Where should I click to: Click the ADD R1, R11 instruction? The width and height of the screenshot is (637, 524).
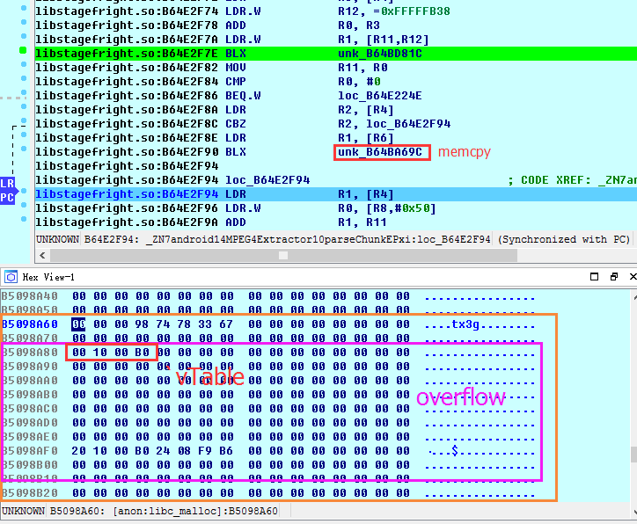point(306,222)
